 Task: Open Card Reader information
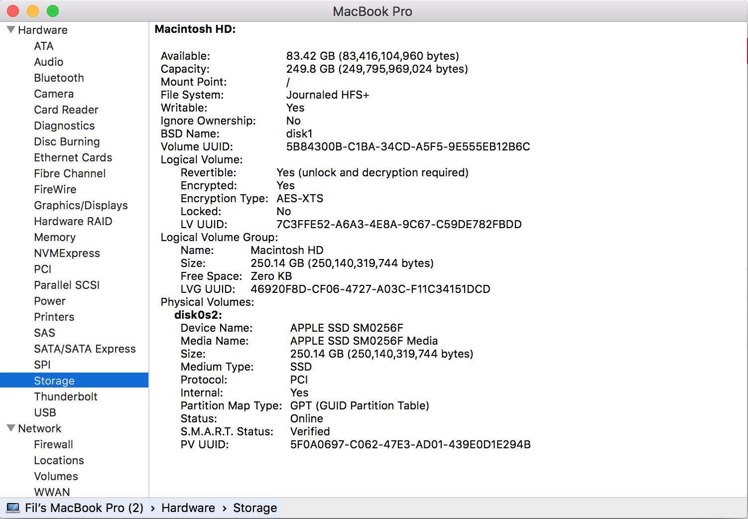click(66, 110)
